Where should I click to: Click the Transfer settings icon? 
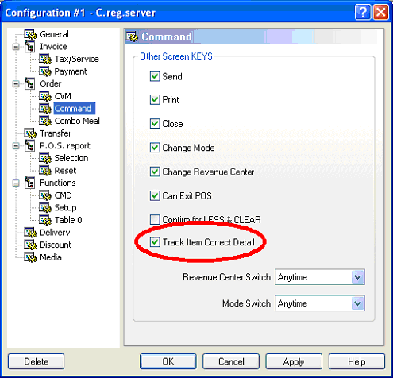click(30, 133)
